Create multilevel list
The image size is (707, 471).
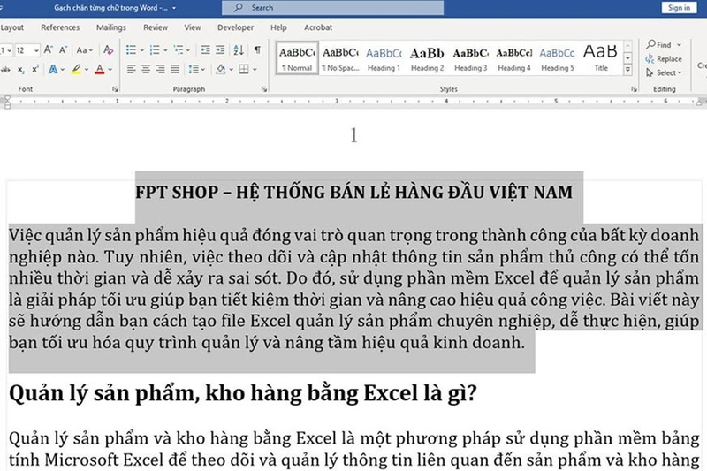tap(179, 49)
